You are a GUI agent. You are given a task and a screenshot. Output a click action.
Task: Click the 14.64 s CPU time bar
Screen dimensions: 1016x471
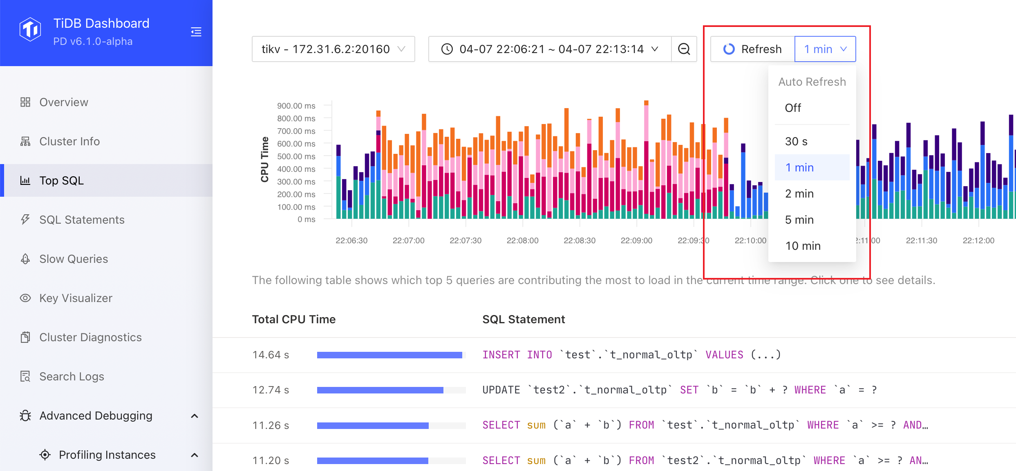(x=389, y=355)
